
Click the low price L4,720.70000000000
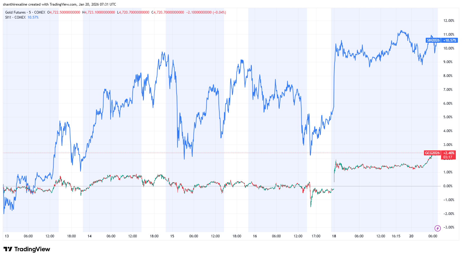click(133, 12)
